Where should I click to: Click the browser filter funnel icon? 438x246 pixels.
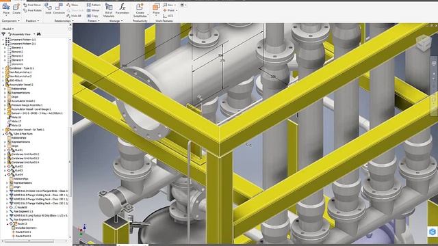pos(3,34)
